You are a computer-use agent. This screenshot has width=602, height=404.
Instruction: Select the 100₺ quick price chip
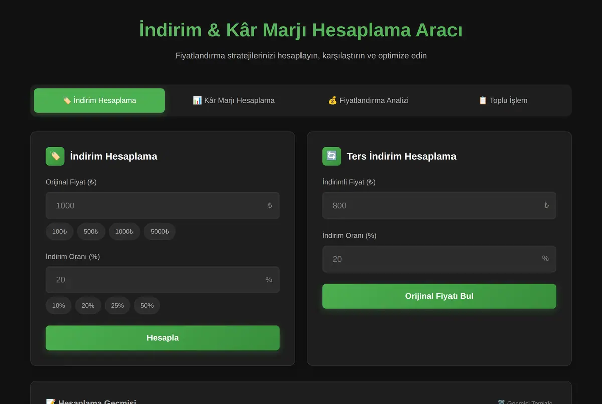coord(60,232)
